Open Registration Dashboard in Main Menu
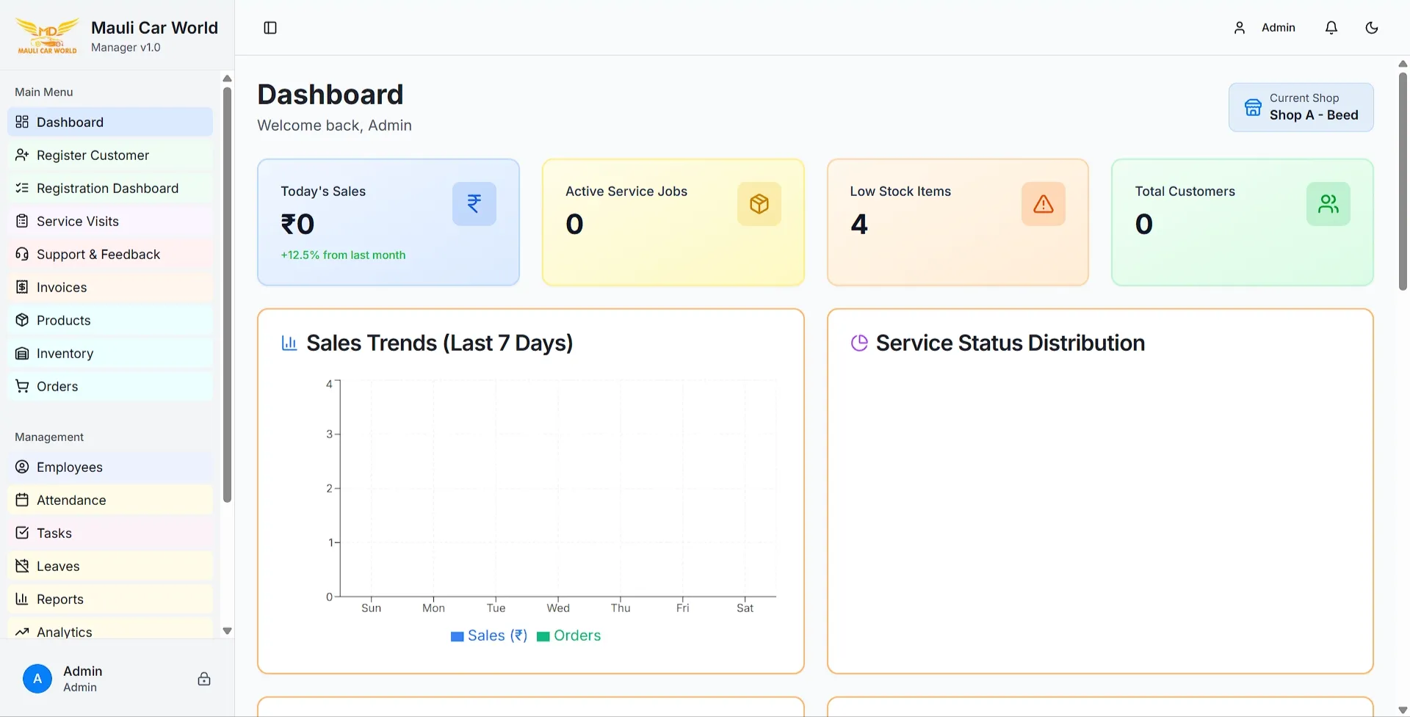Image resolution: width=1410 pixels, height=717 pixels. pos(107,188)
